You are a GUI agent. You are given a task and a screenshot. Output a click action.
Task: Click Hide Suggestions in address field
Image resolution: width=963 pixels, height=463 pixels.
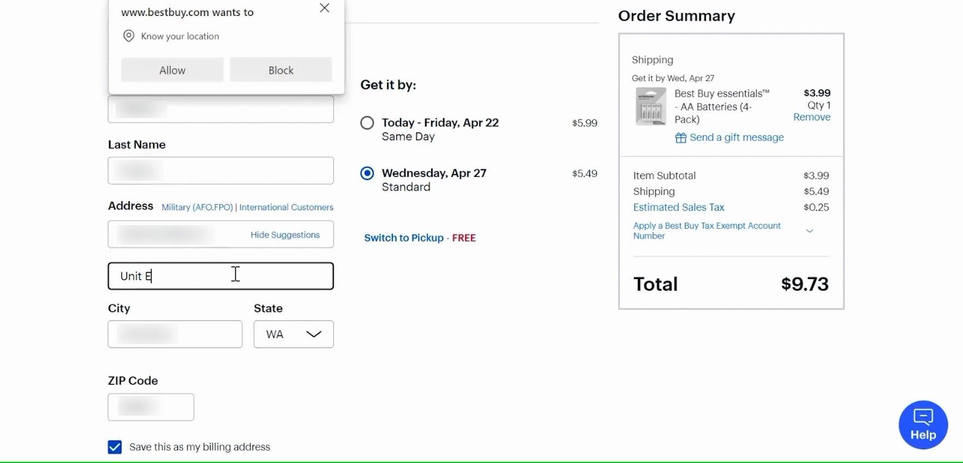tap(285, 235)
